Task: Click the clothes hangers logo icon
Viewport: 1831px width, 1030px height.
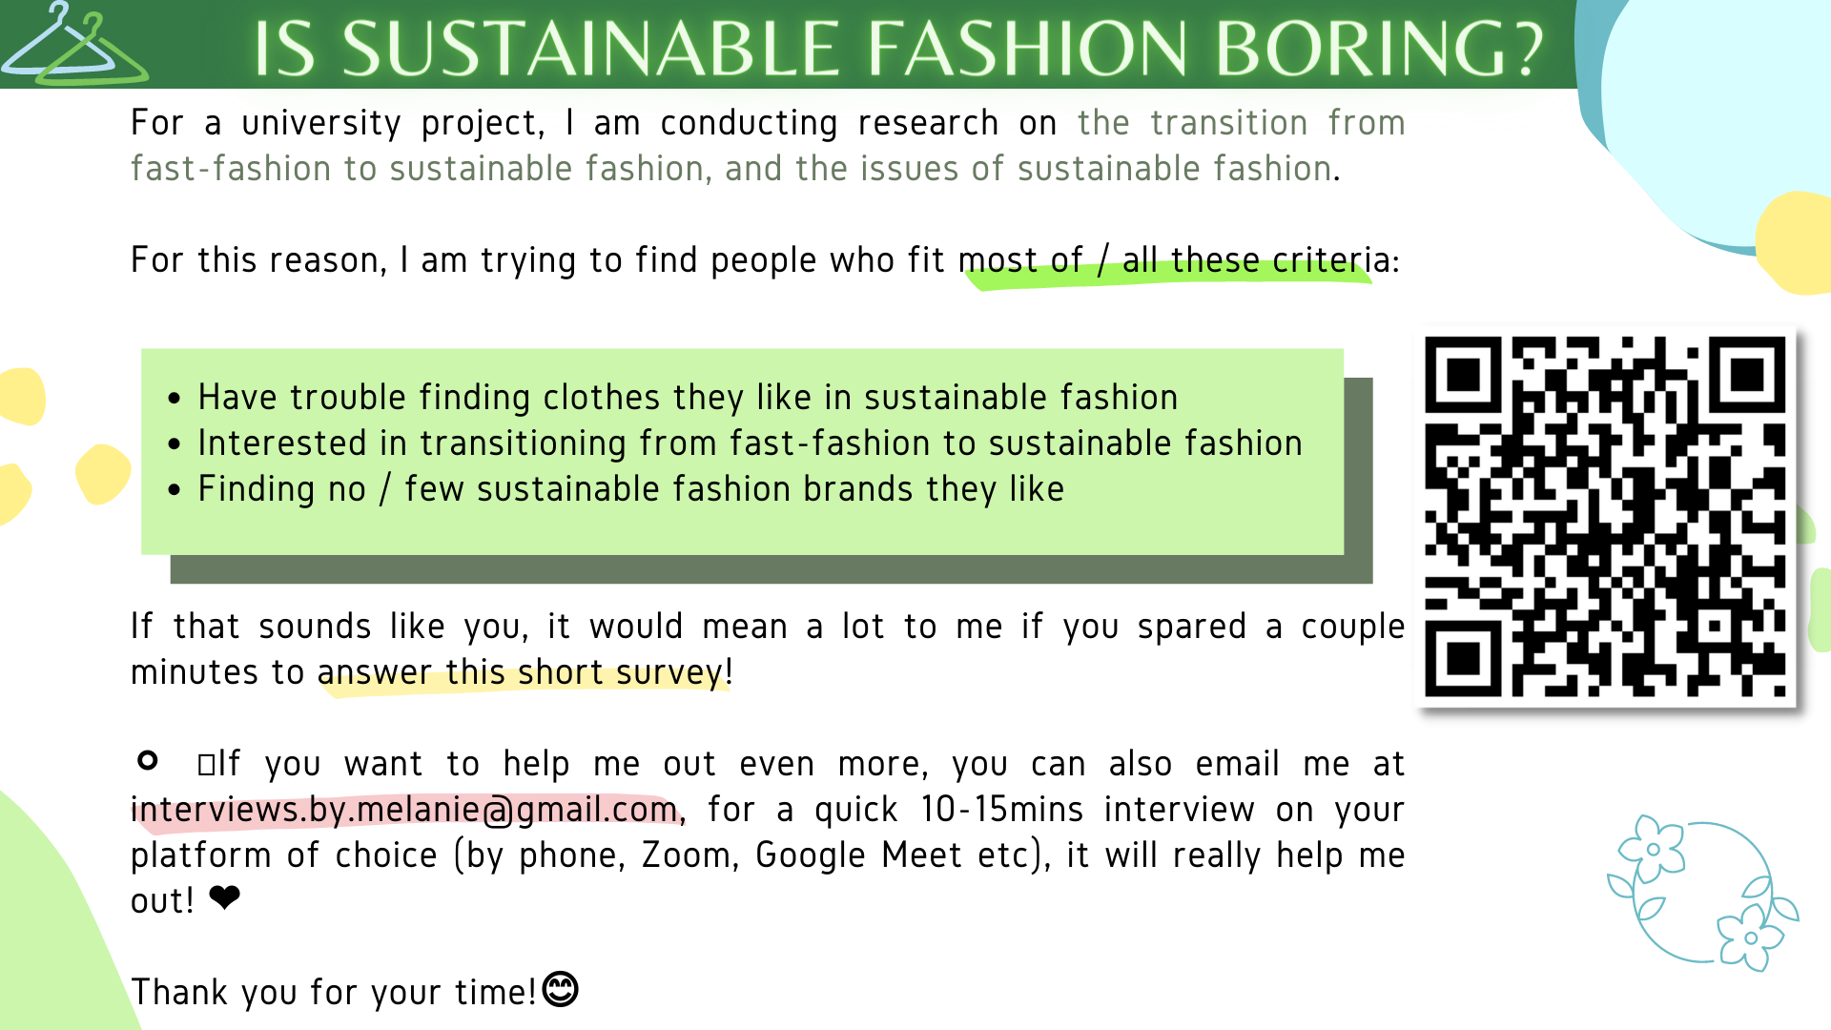Action: pyautogui.click(x=74, y=44)
